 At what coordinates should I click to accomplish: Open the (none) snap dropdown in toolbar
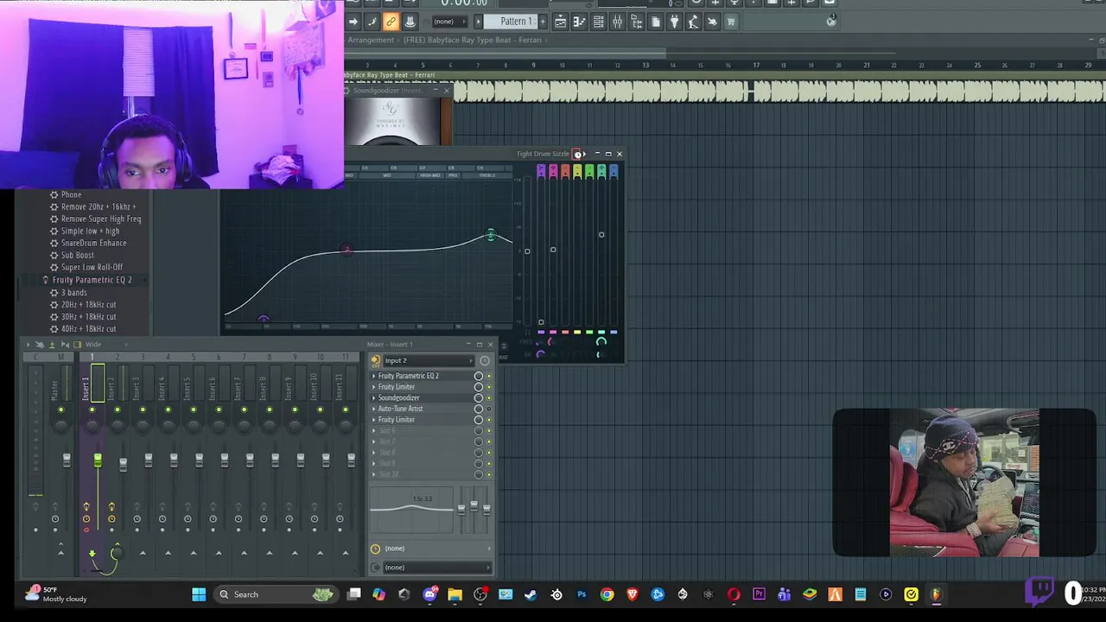[448, 22]
